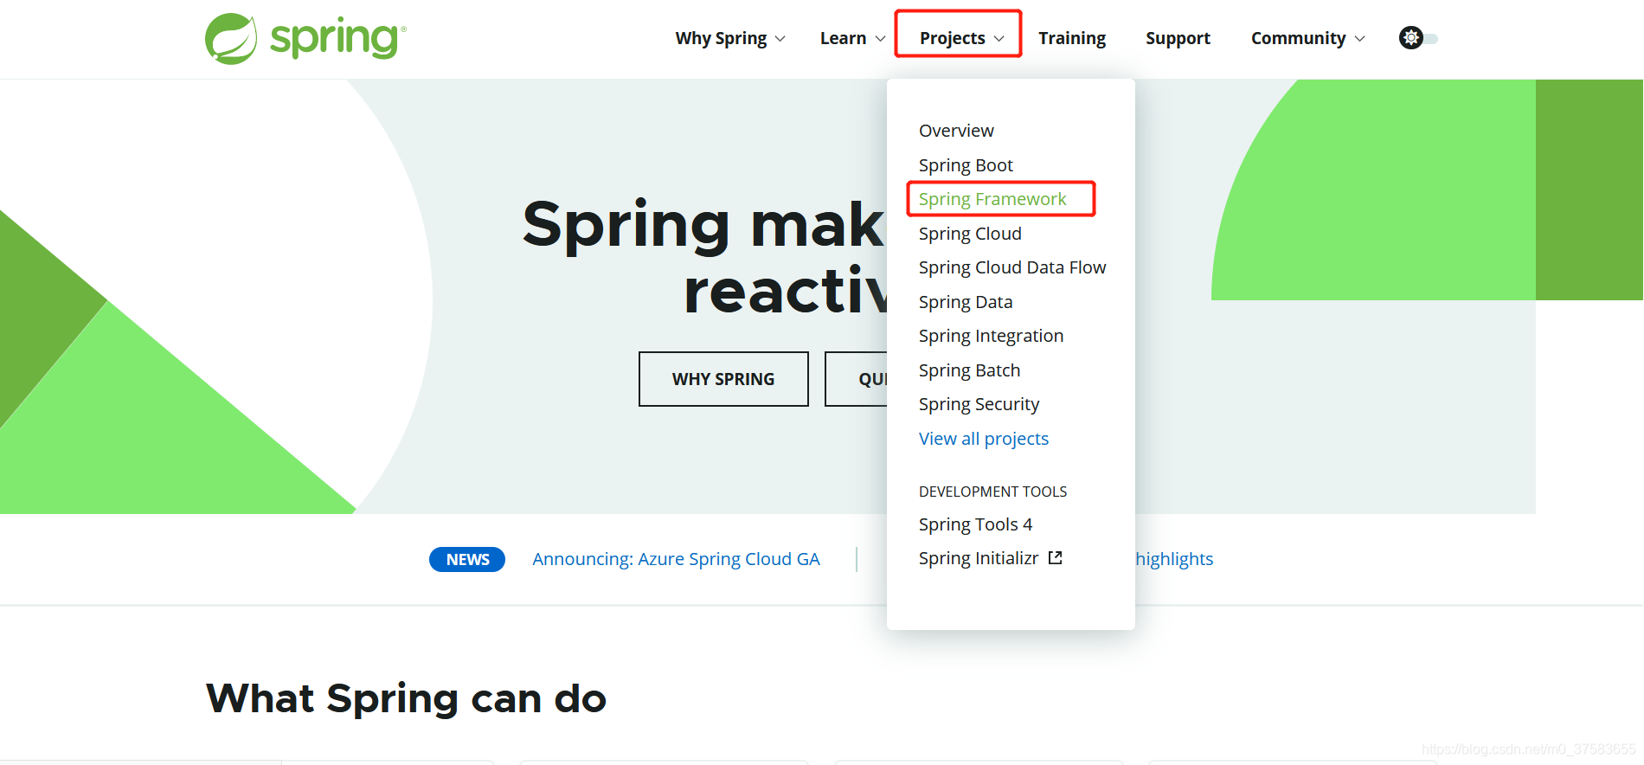Open Spring Framework project
Screen dimensions: 1644x765
pos(992,199)
